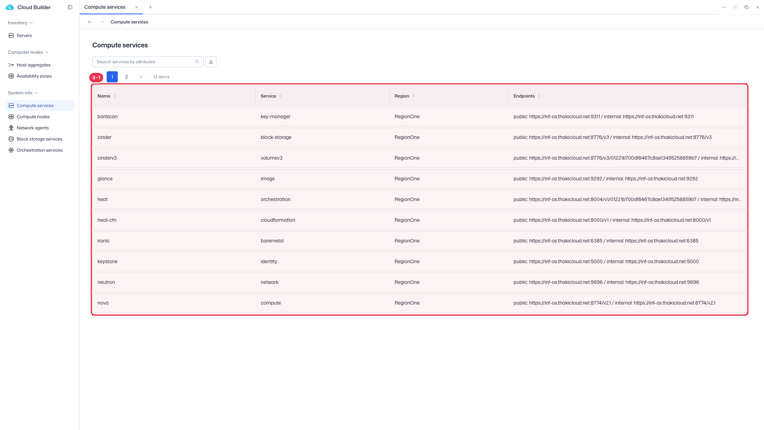Go back with the left arrow
This screenshot has height=430, width=764.
pyautogui.click(x=90, y=22)
